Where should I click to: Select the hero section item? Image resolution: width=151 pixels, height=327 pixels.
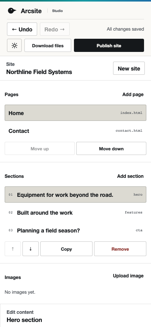pyautogui.click(x=75, y=194)
